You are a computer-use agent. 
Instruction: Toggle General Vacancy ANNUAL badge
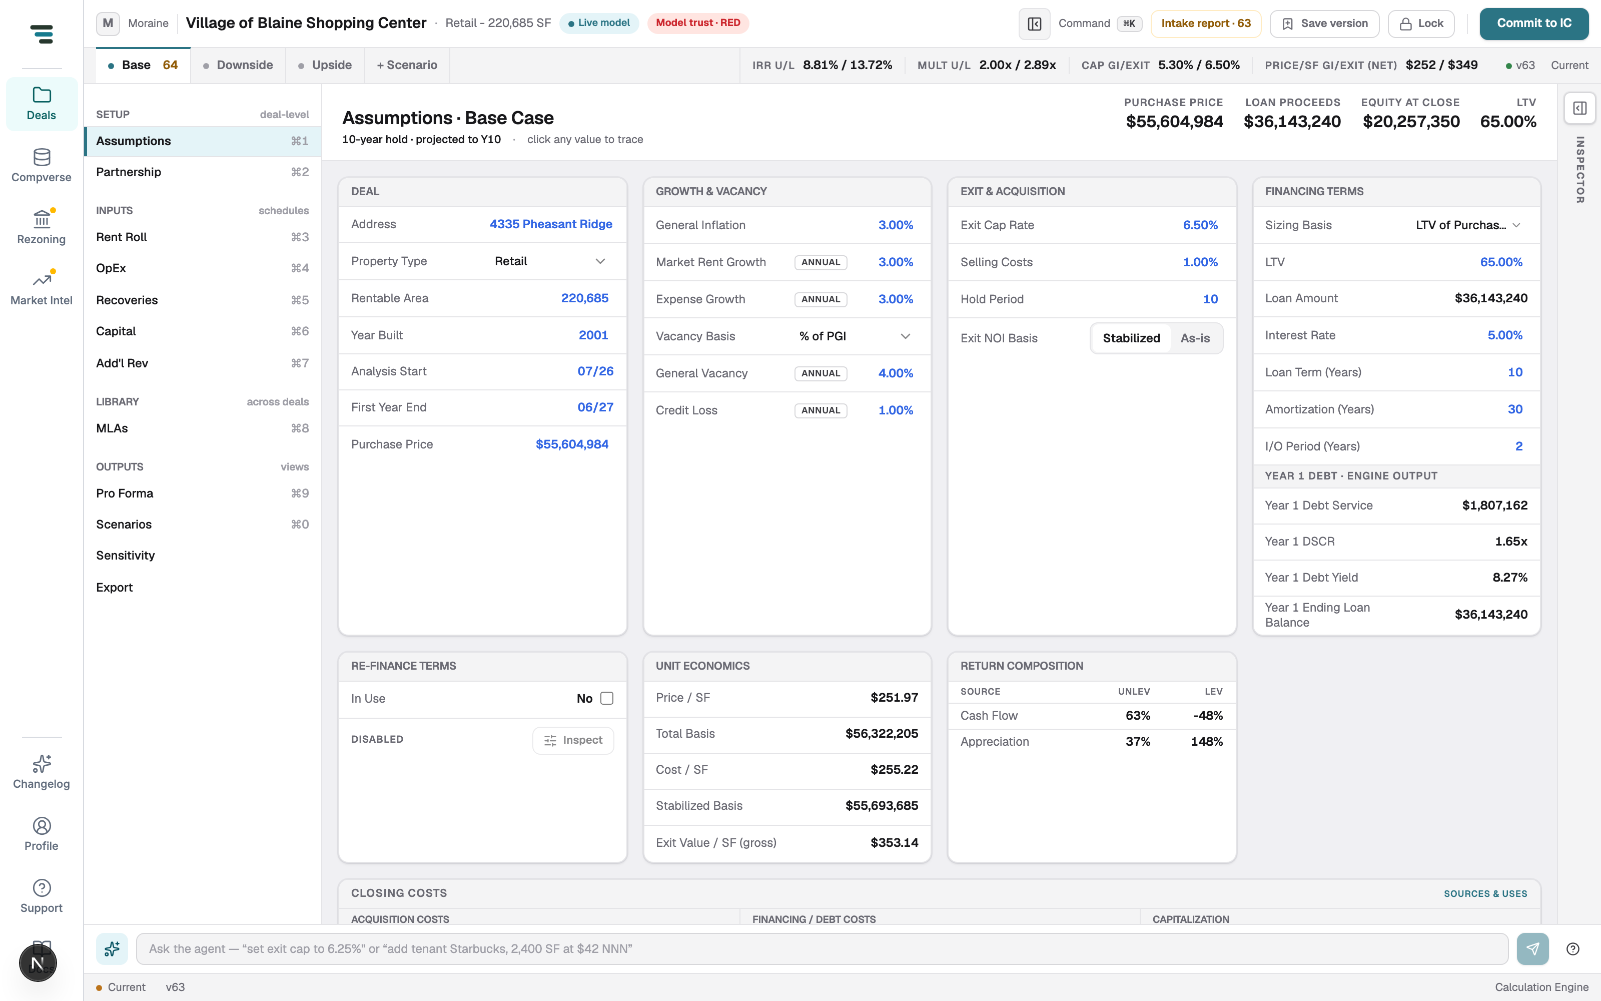pos(821,373)
